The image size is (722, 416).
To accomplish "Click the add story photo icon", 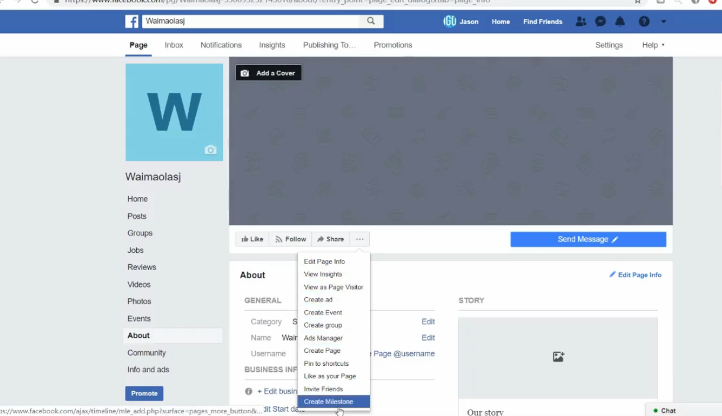I will pyautogui.click(x=558, y=357).
